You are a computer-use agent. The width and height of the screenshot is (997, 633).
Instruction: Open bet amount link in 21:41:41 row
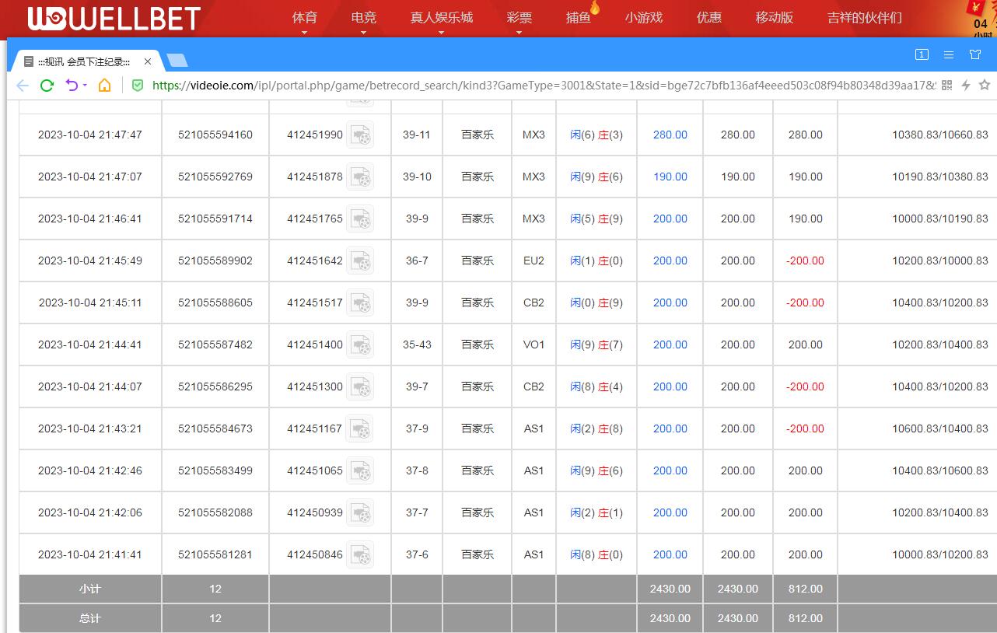tap(670, 554)
